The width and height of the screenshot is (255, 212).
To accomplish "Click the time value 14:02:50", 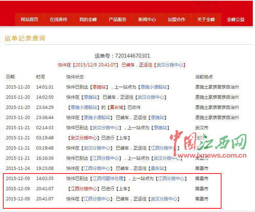I will click(45, 97).
